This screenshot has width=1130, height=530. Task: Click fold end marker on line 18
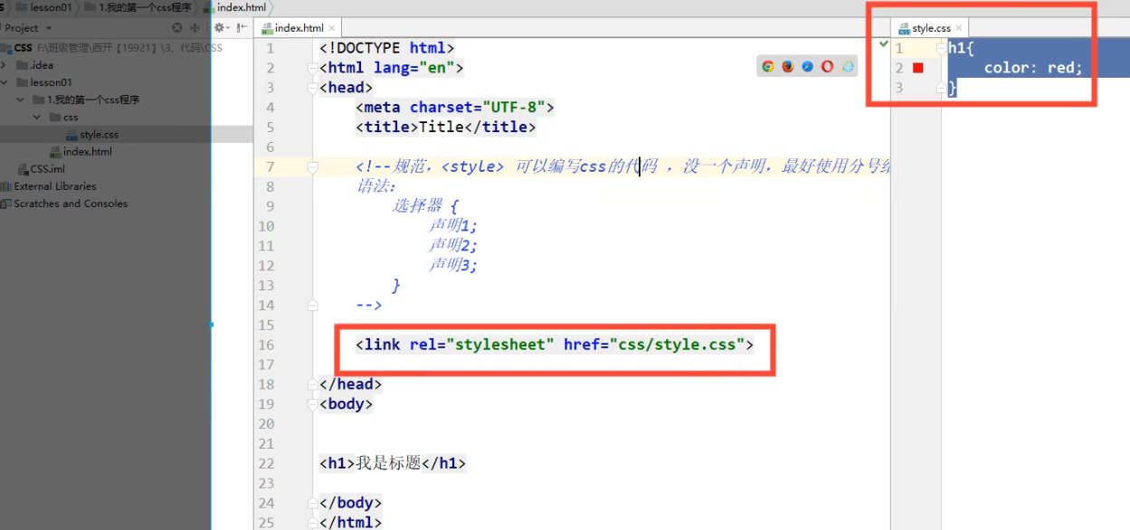coord(313,384)
